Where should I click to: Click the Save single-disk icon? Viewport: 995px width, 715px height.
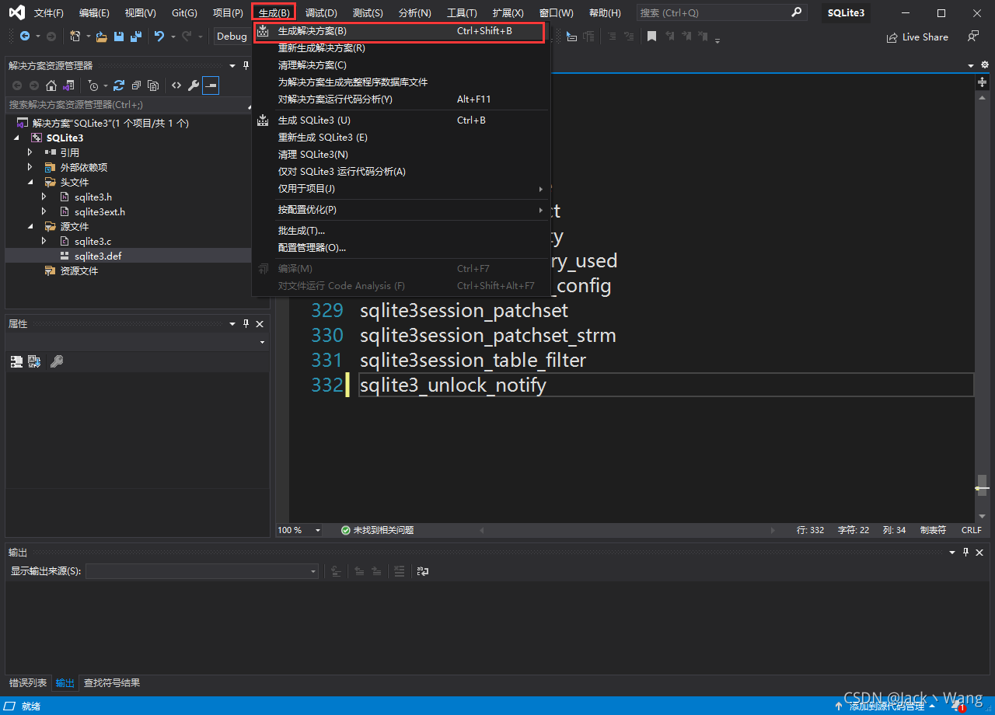coord(119,37)
